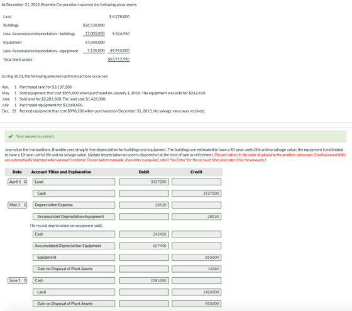Click the empty credit field in Depreciation Expense row
Screen dimensions: 352x311
[196, 205]
